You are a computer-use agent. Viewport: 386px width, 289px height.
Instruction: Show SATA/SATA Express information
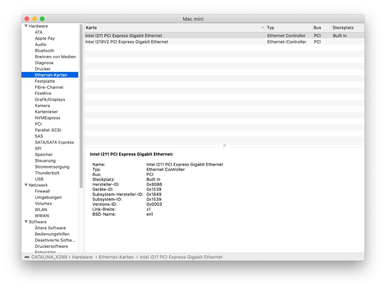click(x=54, y=142)
